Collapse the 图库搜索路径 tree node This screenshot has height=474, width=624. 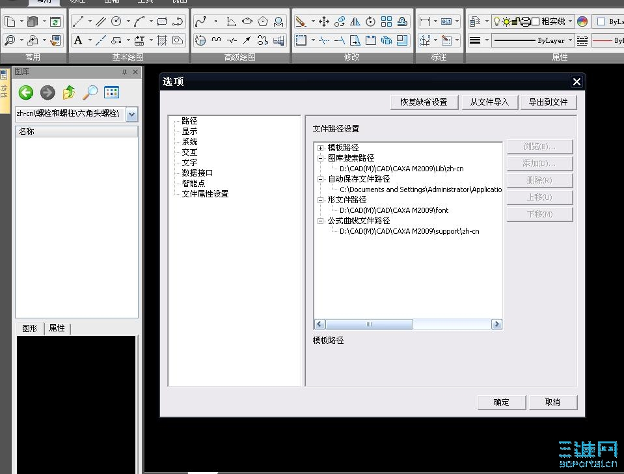[320, 158]
